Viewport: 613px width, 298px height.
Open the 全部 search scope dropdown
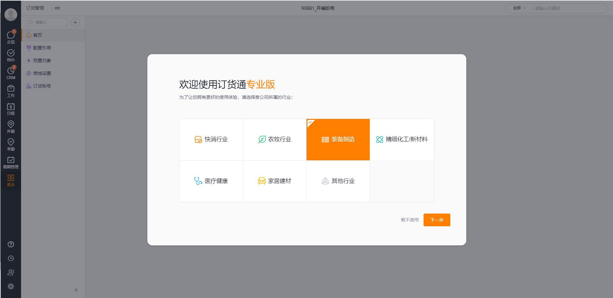tap(518, 8)
